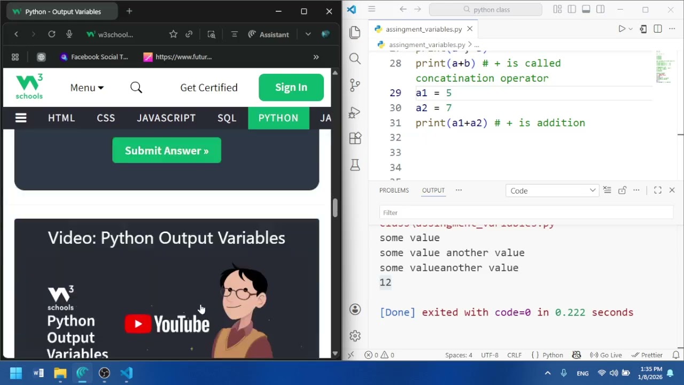
Task: Close the output panel
Action: click(x=672, y=190)
